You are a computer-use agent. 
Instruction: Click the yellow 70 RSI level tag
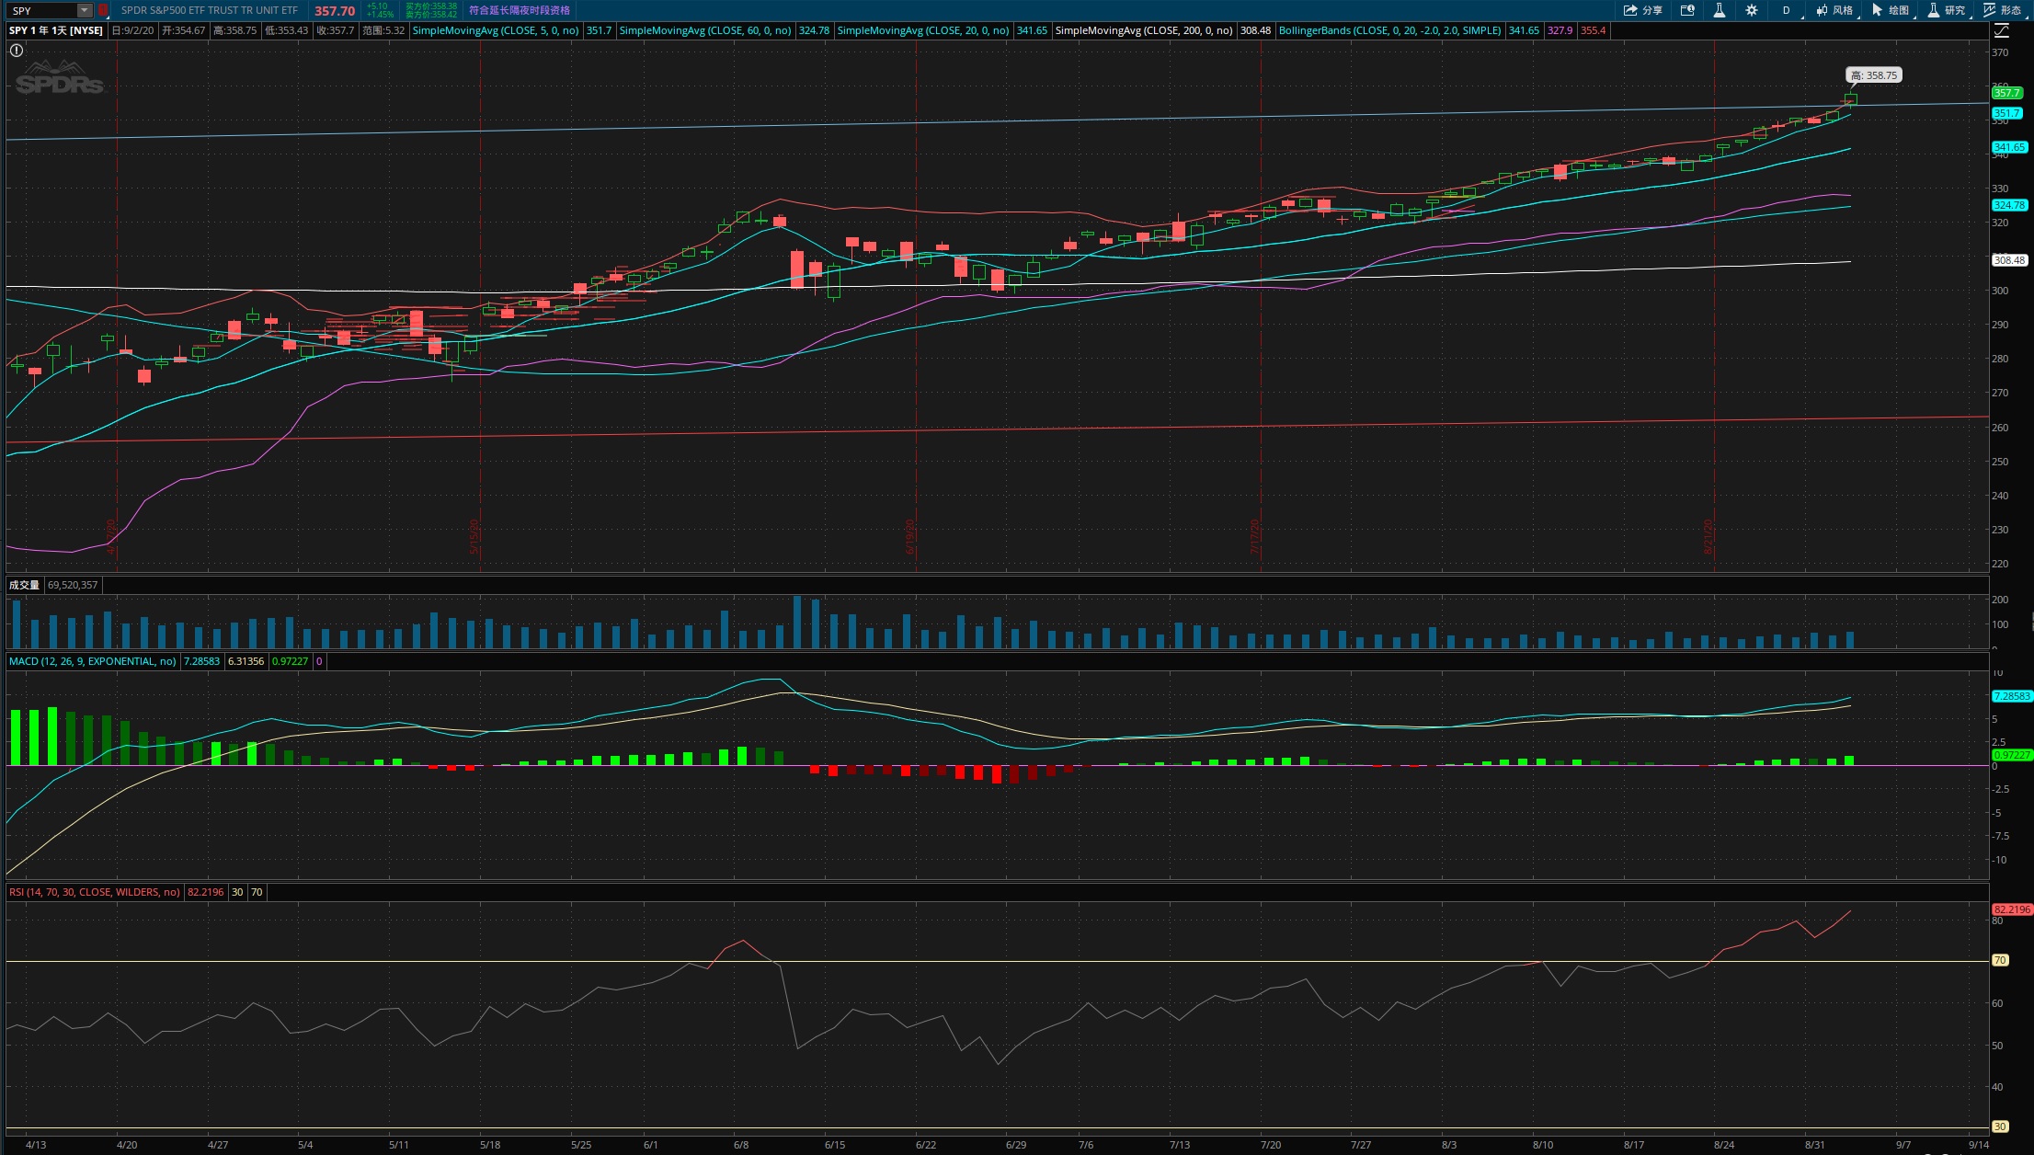[2000, 960]
